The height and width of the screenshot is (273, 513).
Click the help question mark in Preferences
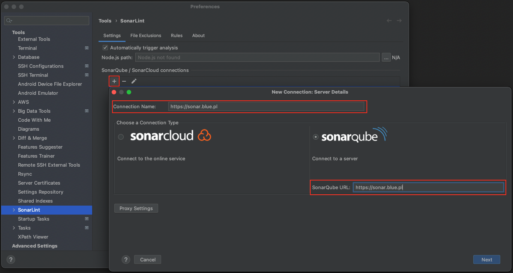11,260
